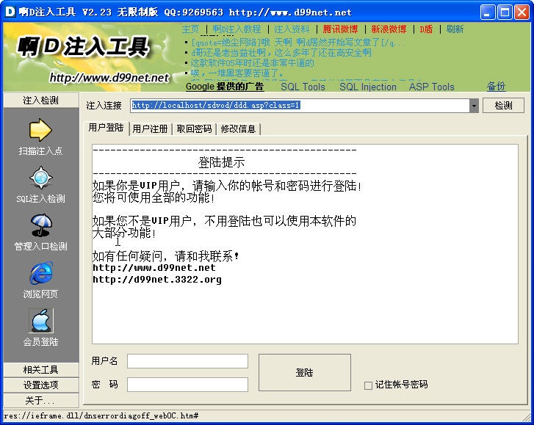Open news item 这款软件05年时还是非常牛逼的
The width and height of the screenshot is (534, 425).
[x=252, y=63]
